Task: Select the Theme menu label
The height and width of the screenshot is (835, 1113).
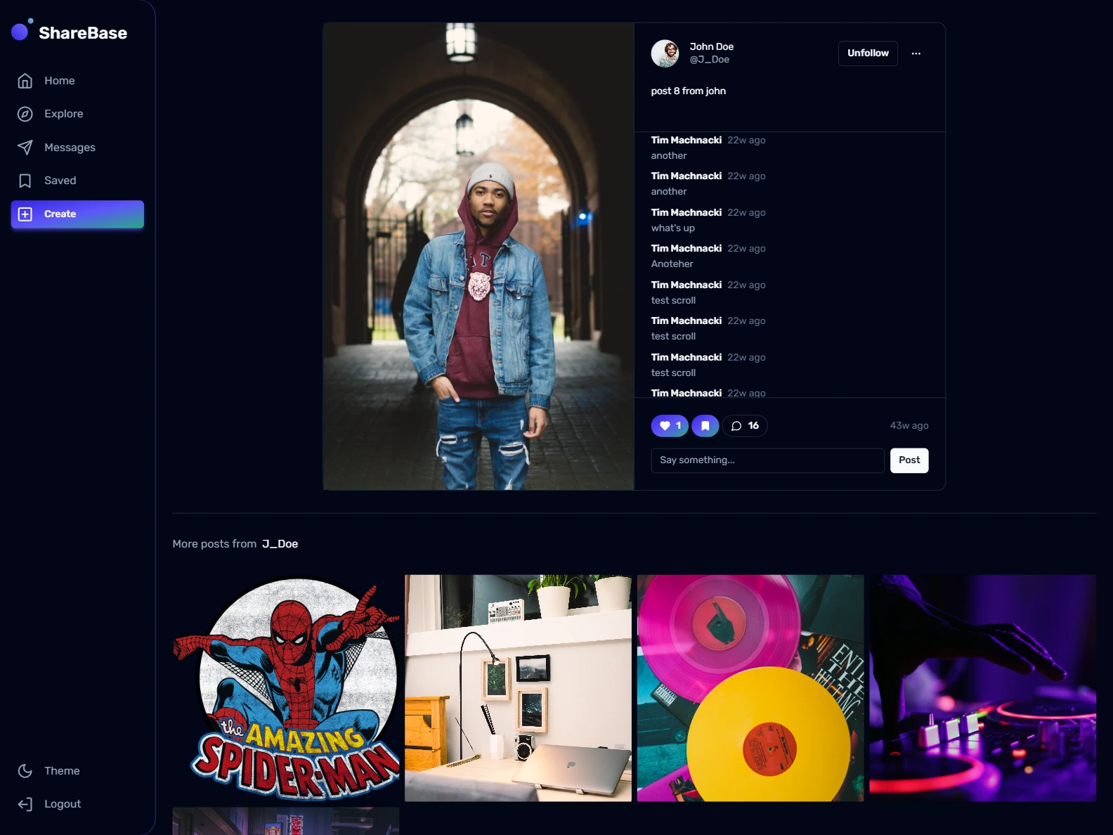Action: pos(62,771)
